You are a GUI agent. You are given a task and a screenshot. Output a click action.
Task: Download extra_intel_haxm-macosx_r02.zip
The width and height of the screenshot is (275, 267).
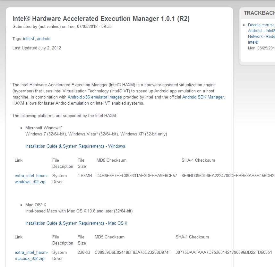(x=31, y=255)
